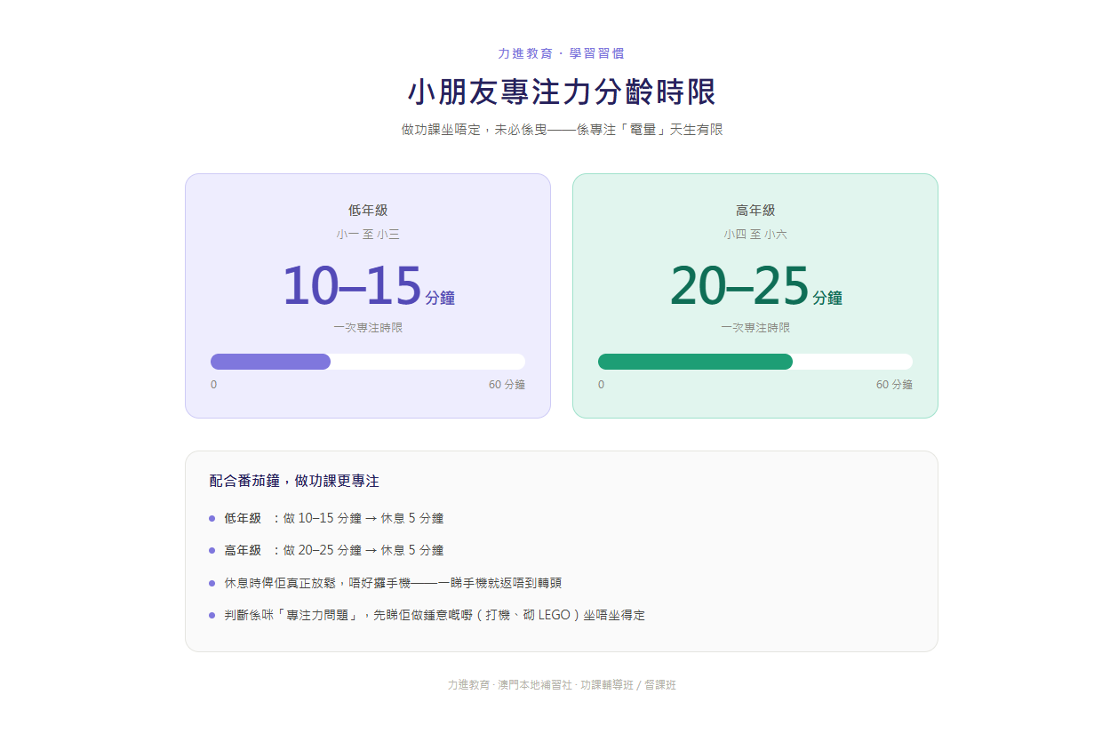
Task: Click the 小一 至 小三 label
Action: tap(368, 235)
